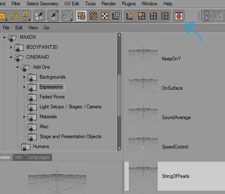
Task: Open the Window menu
Action: pos(149,4)
